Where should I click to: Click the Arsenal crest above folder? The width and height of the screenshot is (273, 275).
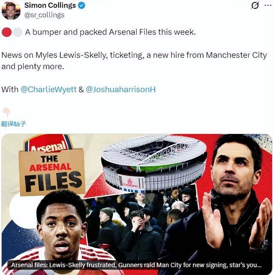[x=49, y=143]
